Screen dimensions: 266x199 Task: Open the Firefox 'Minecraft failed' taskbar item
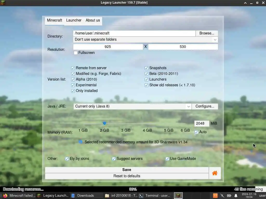(19, 196)
